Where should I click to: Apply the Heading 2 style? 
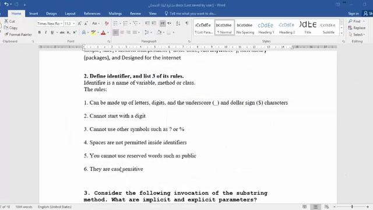click(287, 27)
